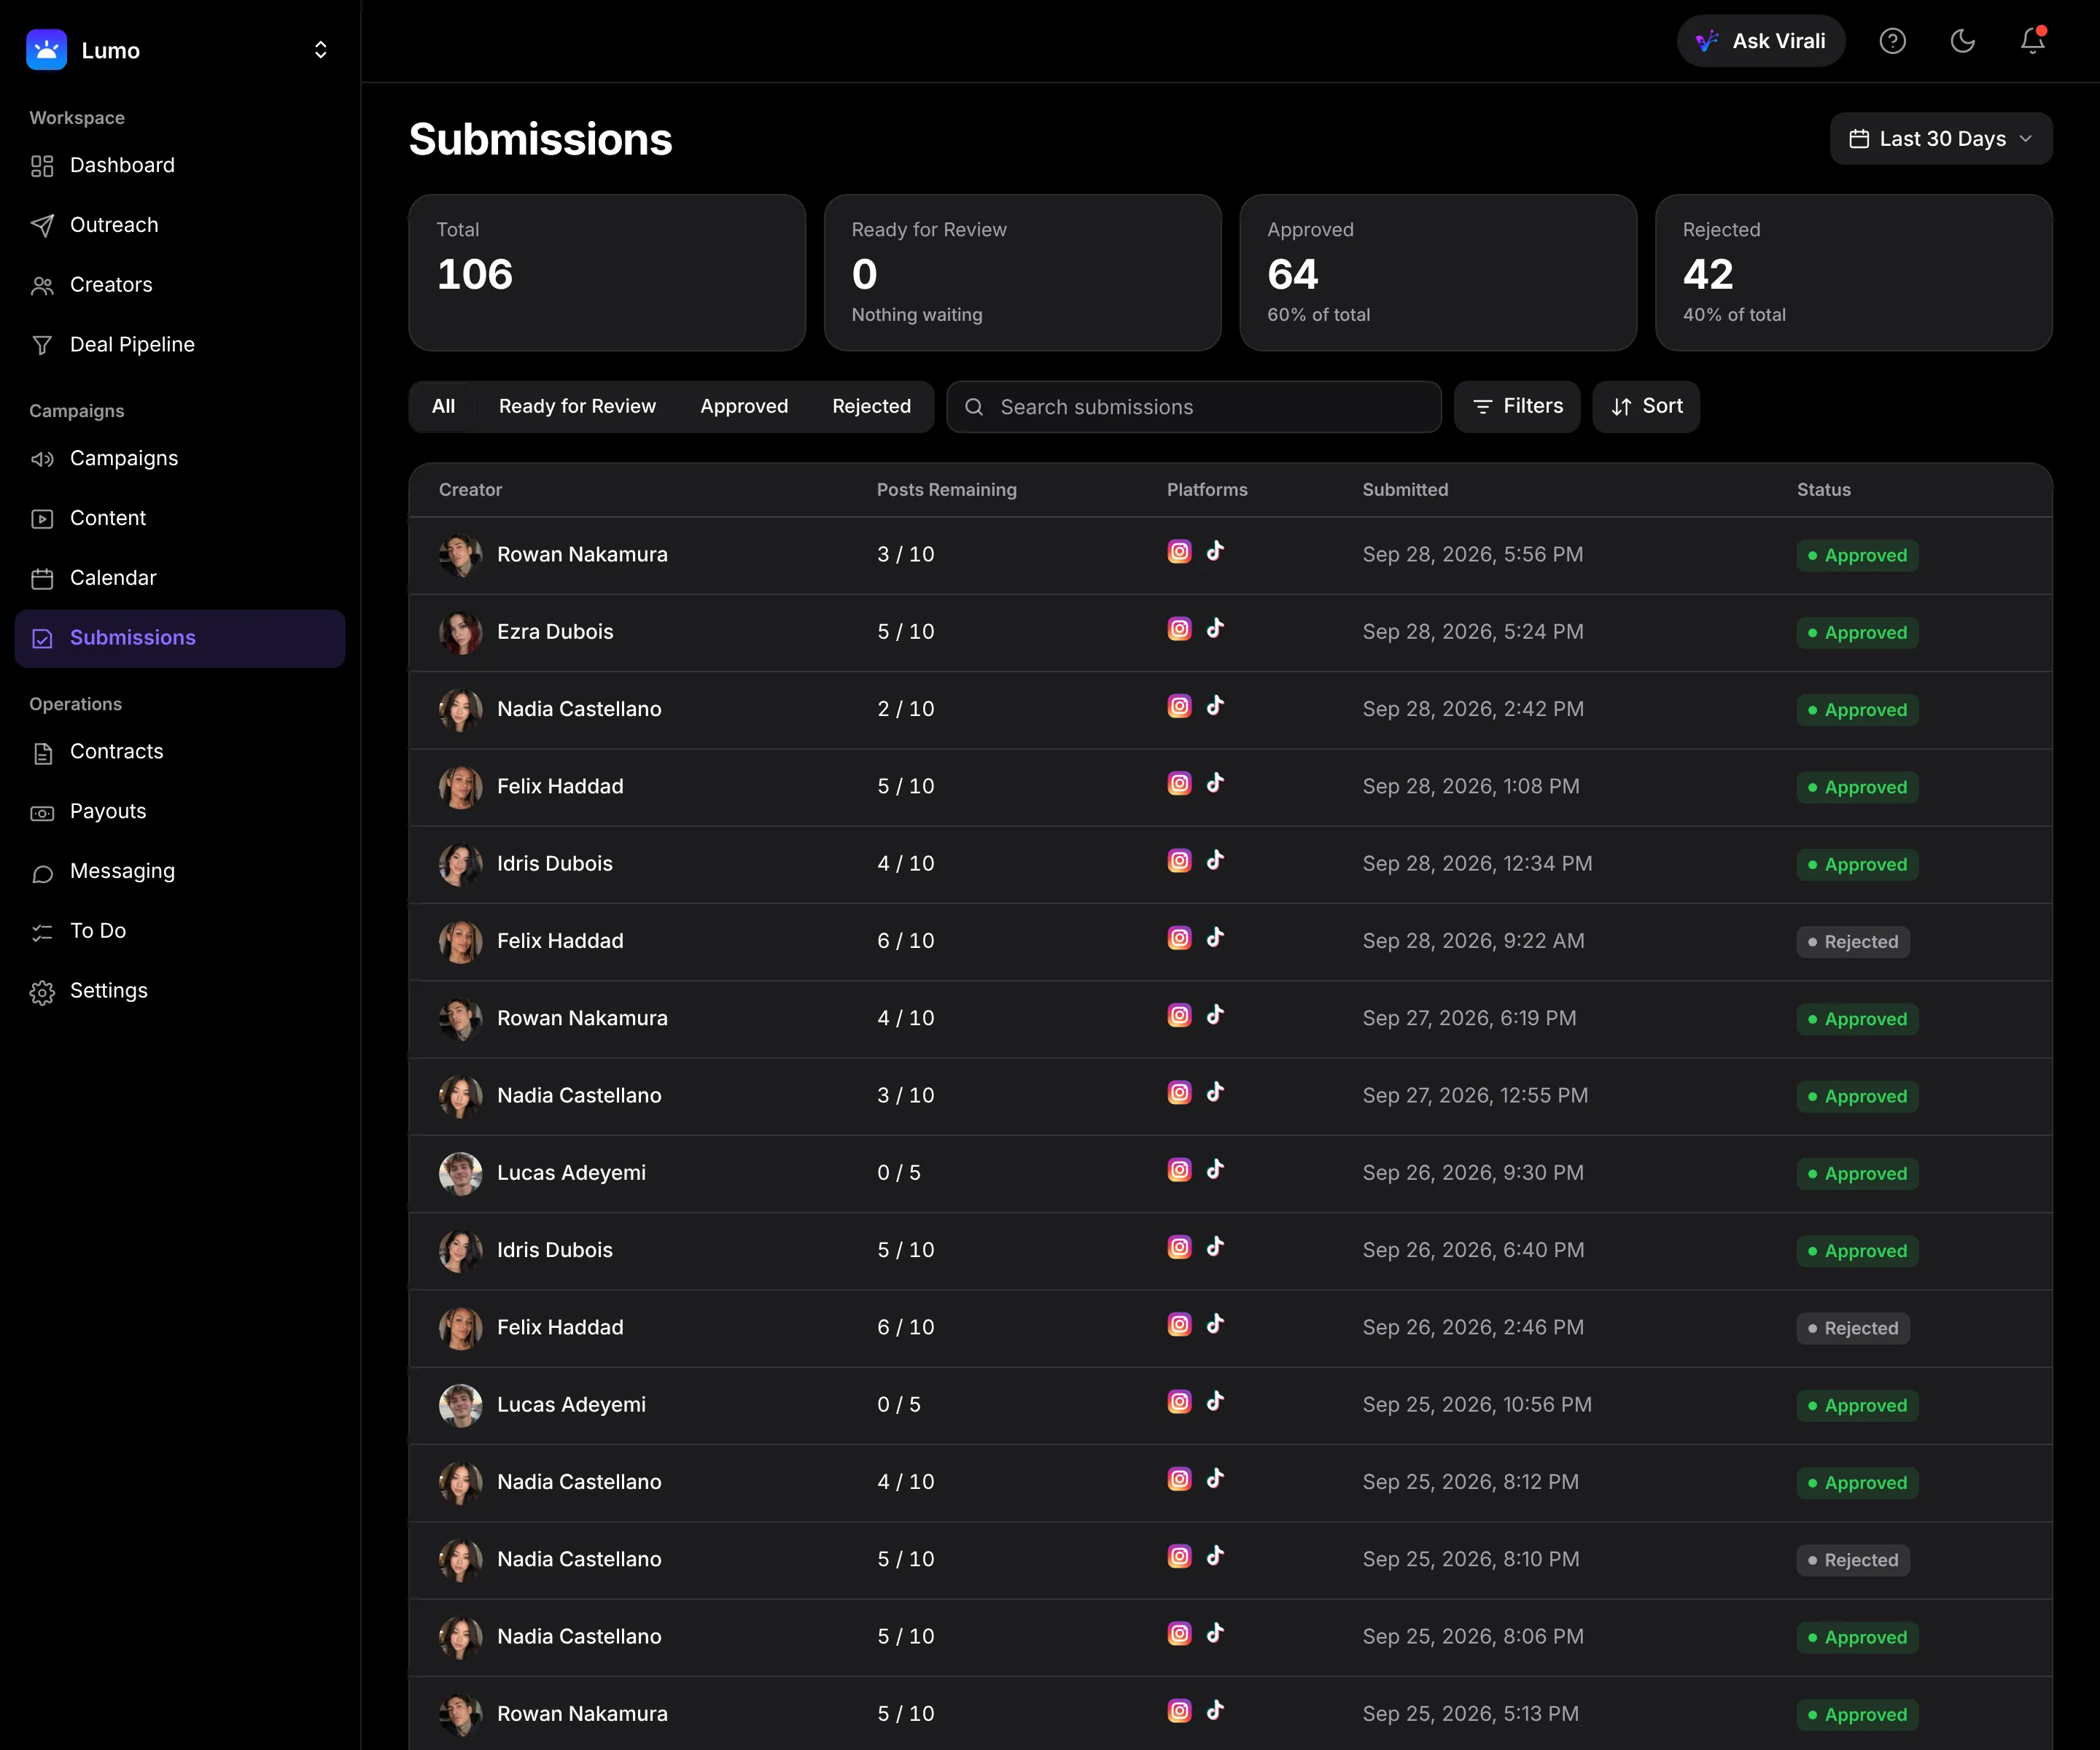Viewport: 2100px width, 1750px height.
Task: Click the Ask Virali button
Action: point(1761,41)
